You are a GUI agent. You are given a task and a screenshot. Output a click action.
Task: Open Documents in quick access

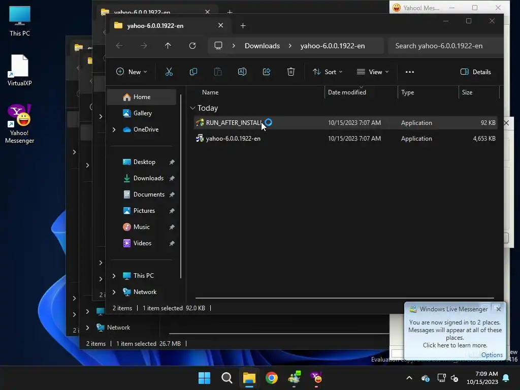[x=149, y=194]
